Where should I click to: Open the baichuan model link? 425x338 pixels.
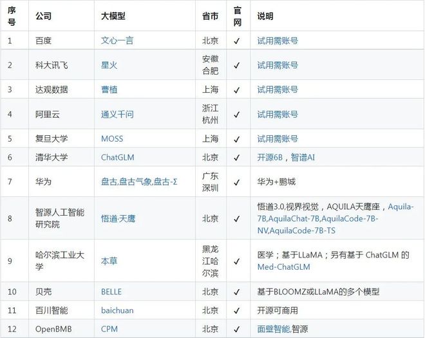coord(117,310)
